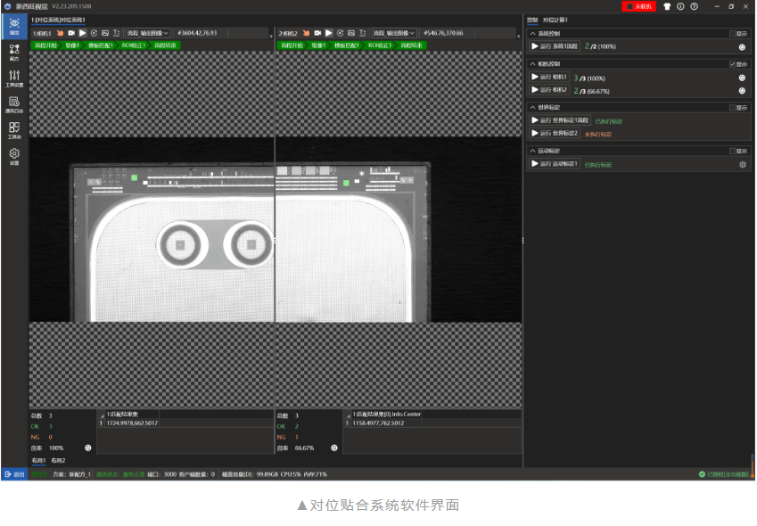This screenshot has height=526, width=757.
Task: Switch to the 对位计算1 tab
Action: (x=555, y=19)
